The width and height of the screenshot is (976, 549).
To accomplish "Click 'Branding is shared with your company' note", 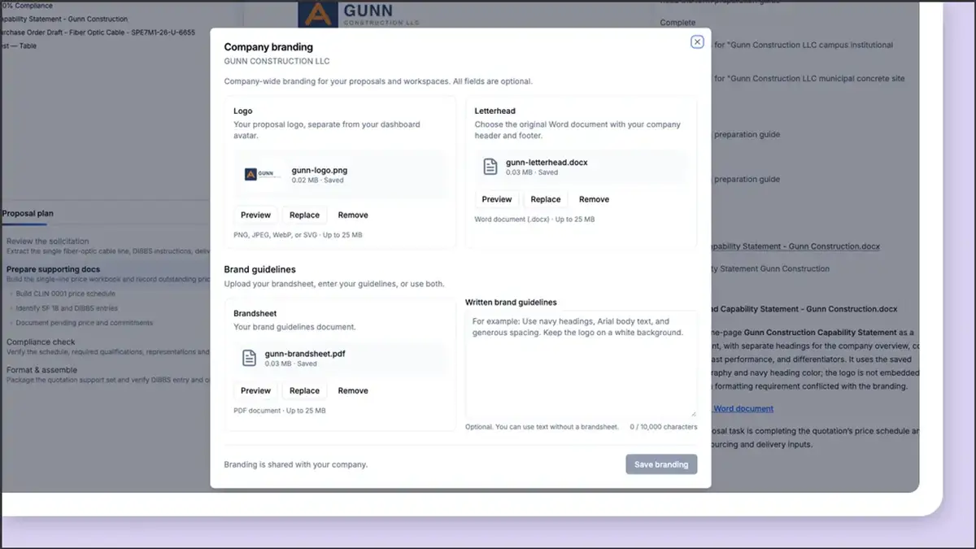I will (x=296, y=464).
